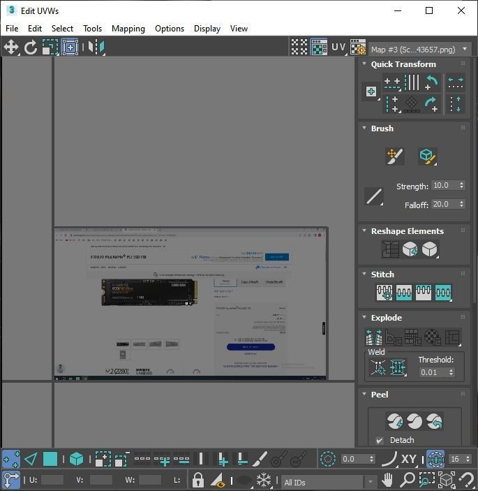Toggle Vertex sub-object mode

tap(11, 459)
